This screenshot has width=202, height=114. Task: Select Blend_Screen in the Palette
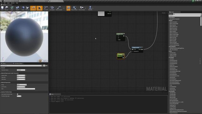tap(173, 41)
